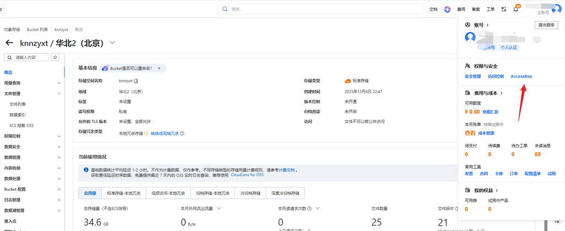Switch to 低频访问-本地冗余 tab

pos(168,193)
